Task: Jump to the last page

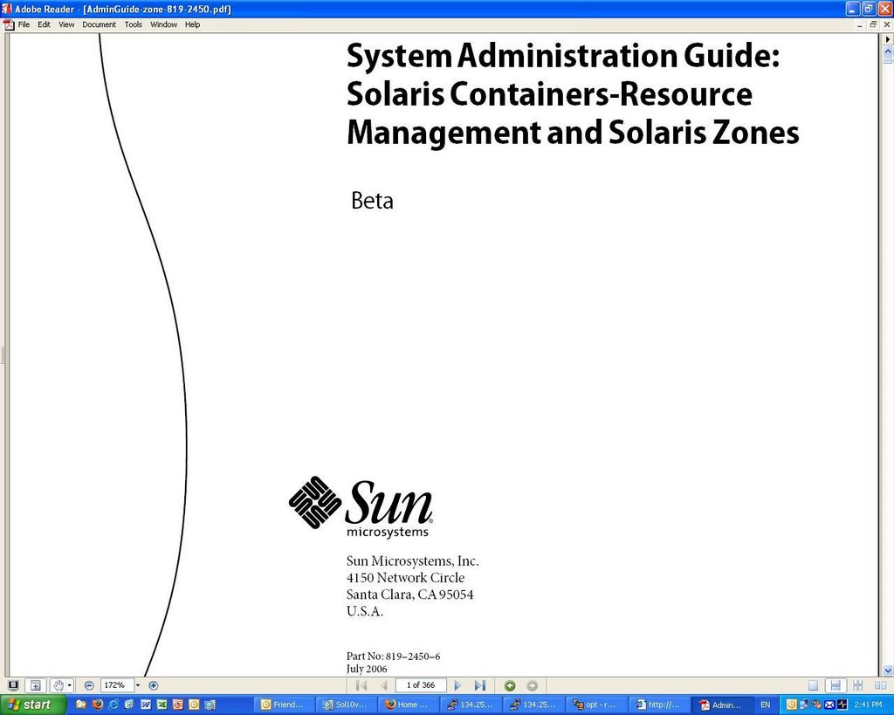Action: pyautogui.click(x=480, y=685)
